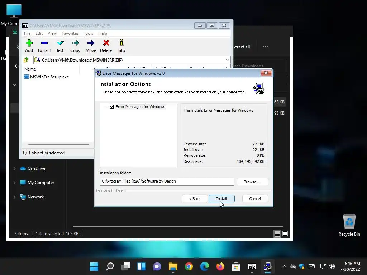This screenshot has height=275, width=367.
Task: Open the View menu in 7-Zip
Action: click(x=52, y=33)
